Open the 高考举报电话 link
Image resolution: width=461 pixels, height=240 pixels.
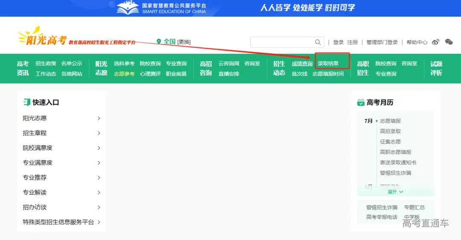coord(382,217)
